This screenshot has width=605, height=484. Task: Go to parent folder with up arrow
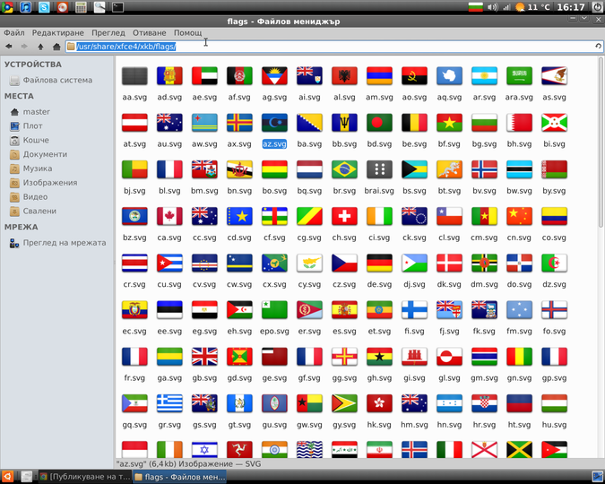[40, 47]
